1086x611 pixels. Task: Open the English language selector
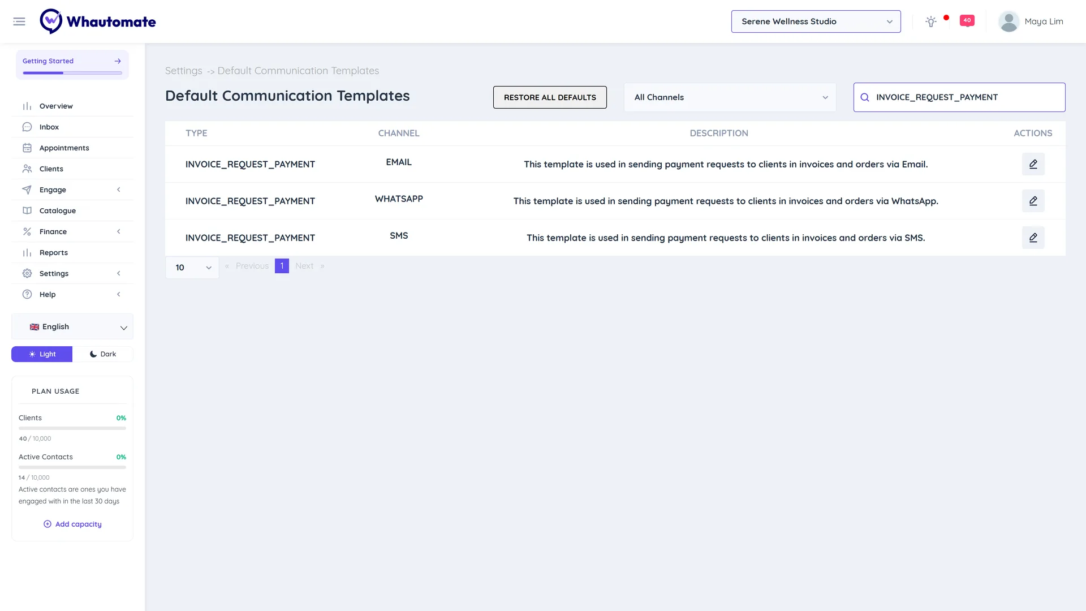click(72, 326)
